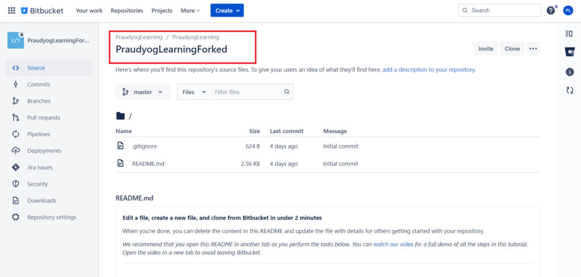Screen dimensions: 581x277
Task: Go to Commits in the sidebar
Action: 39,84
